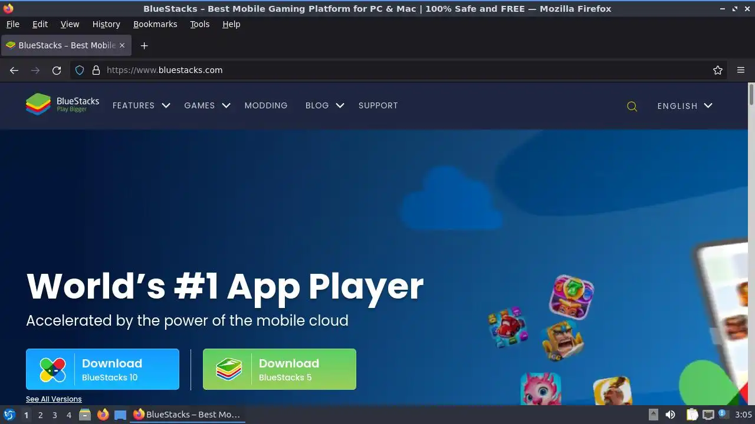
Task: Click the pink creature game icon
Action: pyautogui.click(x=540, y=389)
